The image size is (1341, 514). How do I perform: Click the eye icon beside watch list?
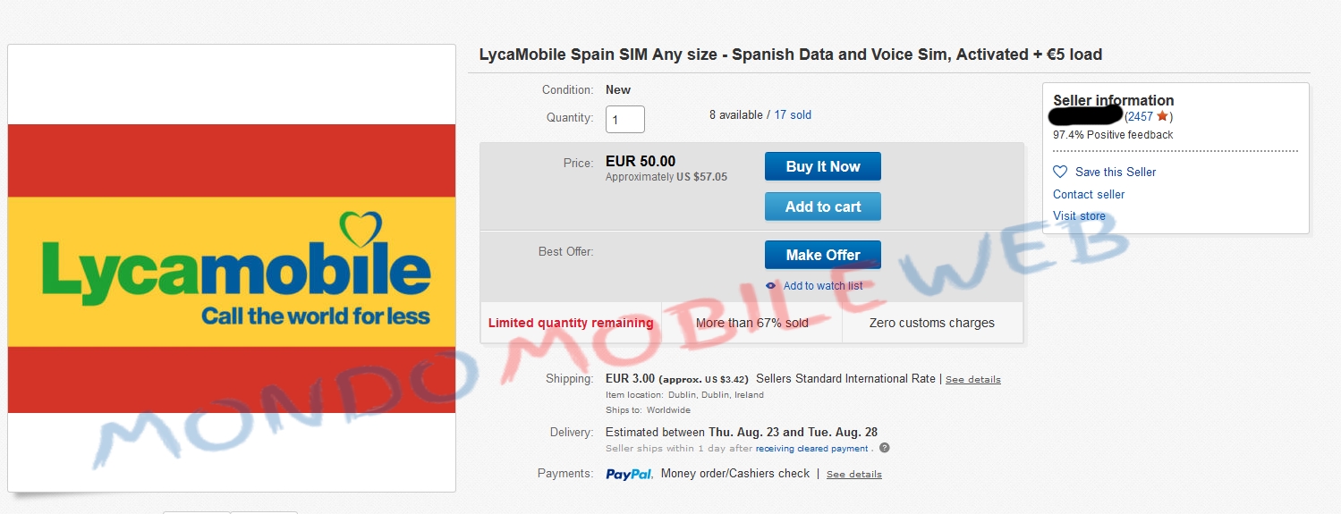coord(771,286)
